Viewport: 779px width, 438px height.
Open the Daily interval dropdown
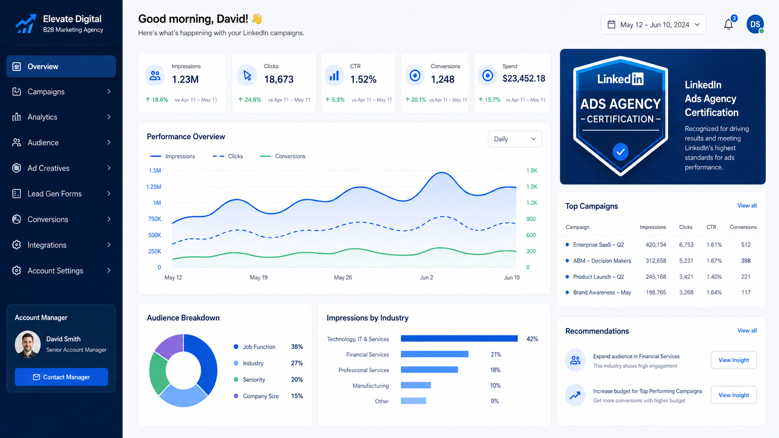click(515, 139)
